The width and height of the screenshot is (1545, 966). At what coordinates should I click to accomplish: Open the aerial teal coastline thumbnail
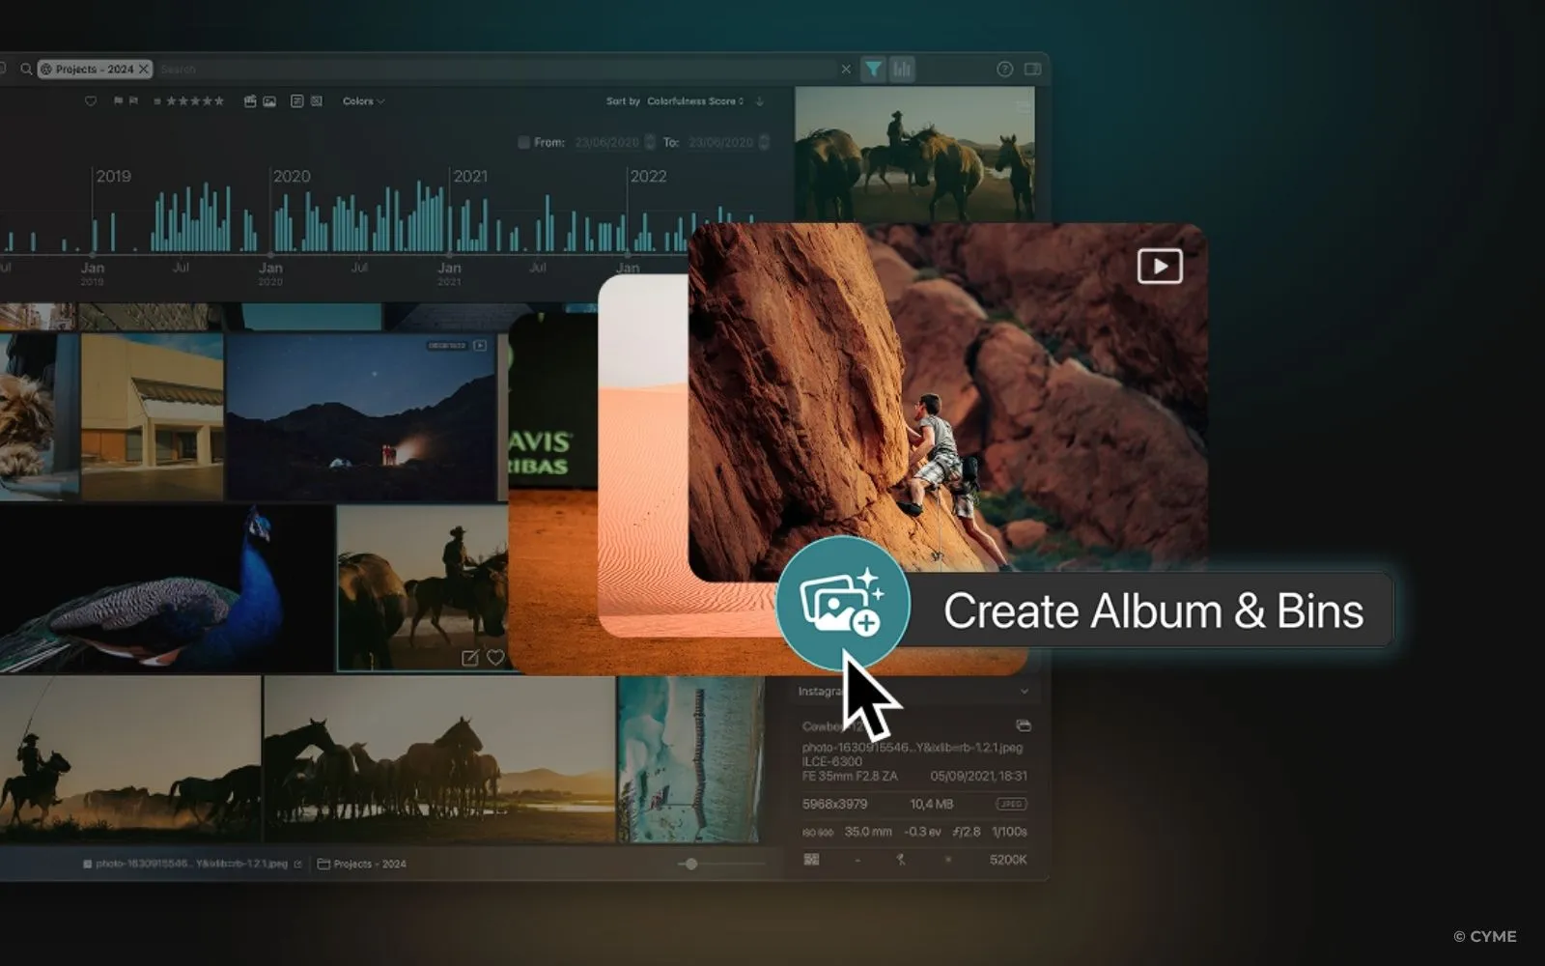(x=690, y=759)
